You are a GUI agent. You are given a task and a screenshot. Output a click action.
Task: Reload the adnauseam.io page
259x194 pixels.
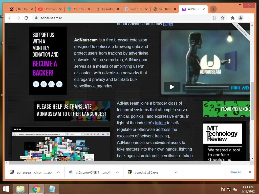pyautogui.click(x=26, y=18)
